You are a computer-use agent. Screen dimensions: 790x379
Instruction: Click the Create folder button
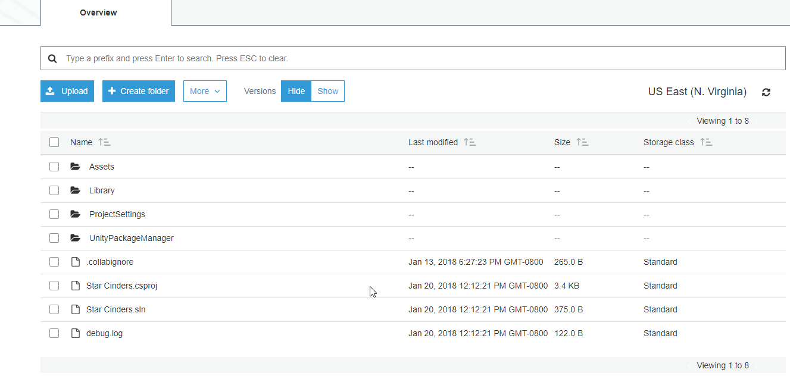pyautogui.click(x=139, y=91)
